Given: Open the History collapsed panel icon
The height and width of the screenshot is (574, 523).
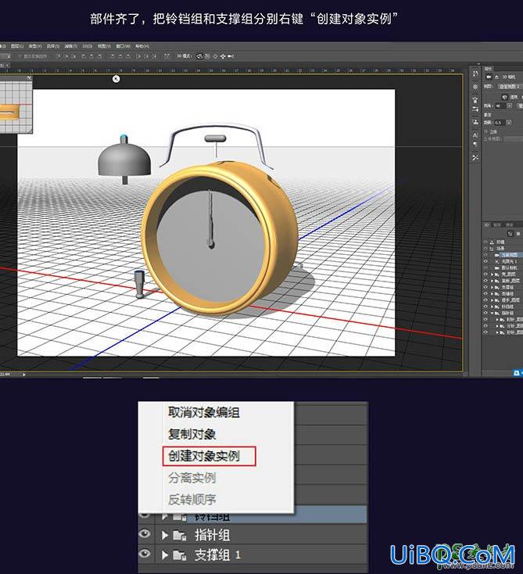Looking at the screenshot, I should point(475,74).
